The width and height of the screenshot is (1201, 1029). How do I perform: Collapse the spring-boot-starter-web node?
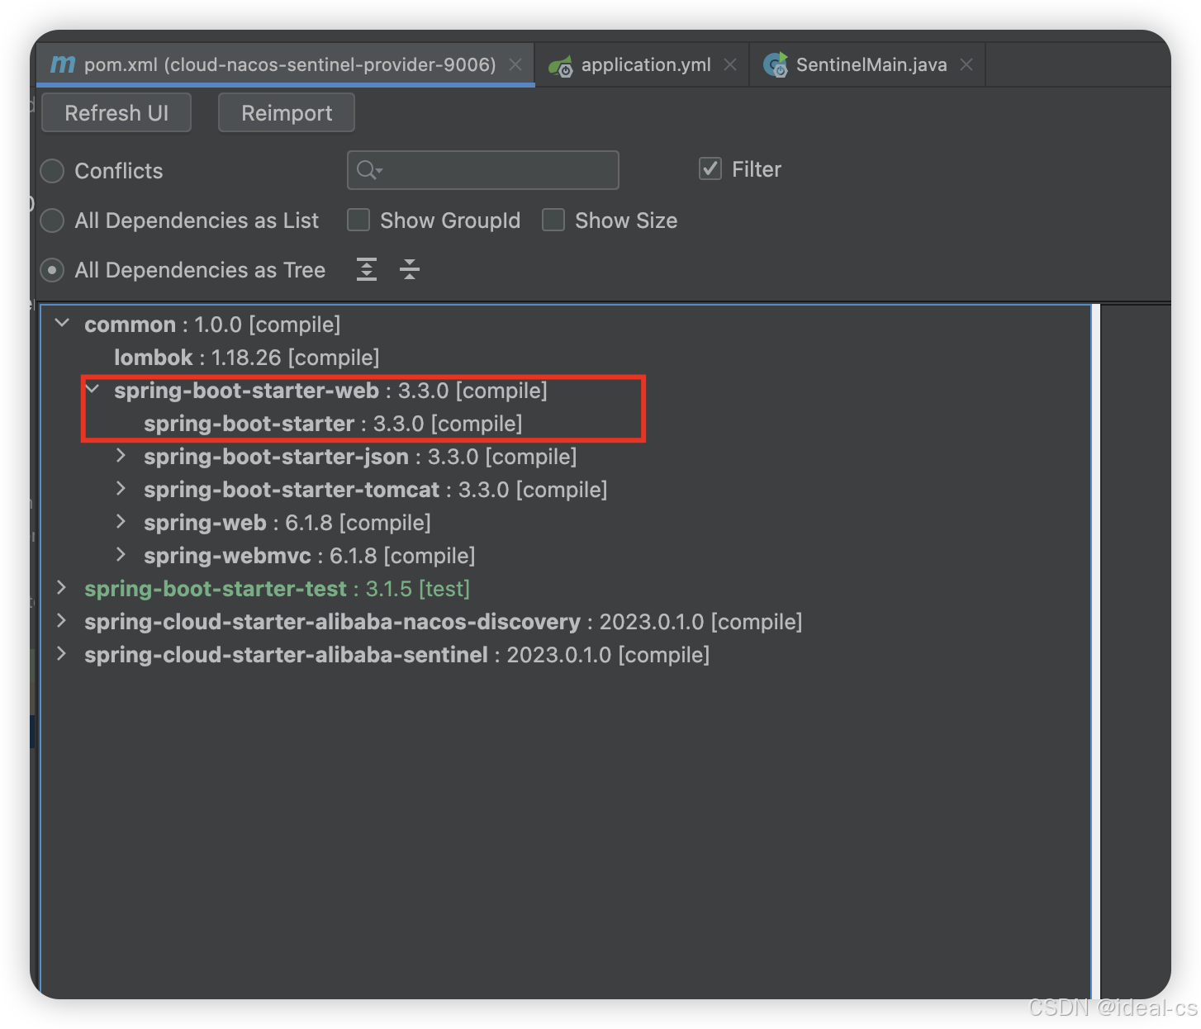[92, 389]
